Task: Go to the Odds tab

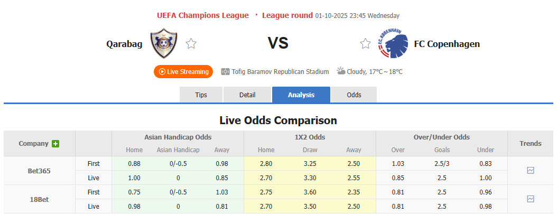Action: (x=354, y=95)
